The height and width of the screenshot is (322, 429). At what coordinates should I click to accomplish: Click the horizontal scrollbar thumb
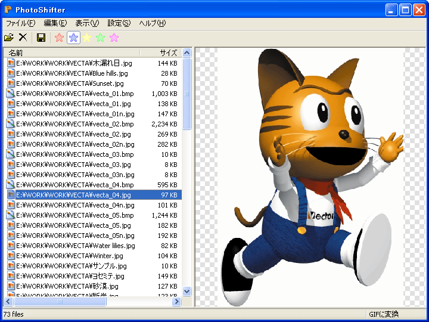pos(60,302)
